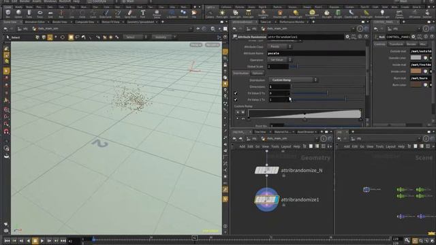This screenshot has width=436, height=245.
Task: Click the Burn color swatch
Action: [x=416, y=84]
